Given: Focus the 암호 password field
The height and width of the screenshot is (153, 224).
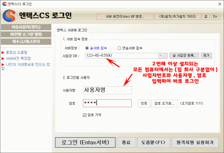Looking at the screenshot, I should tap(107, 103).
